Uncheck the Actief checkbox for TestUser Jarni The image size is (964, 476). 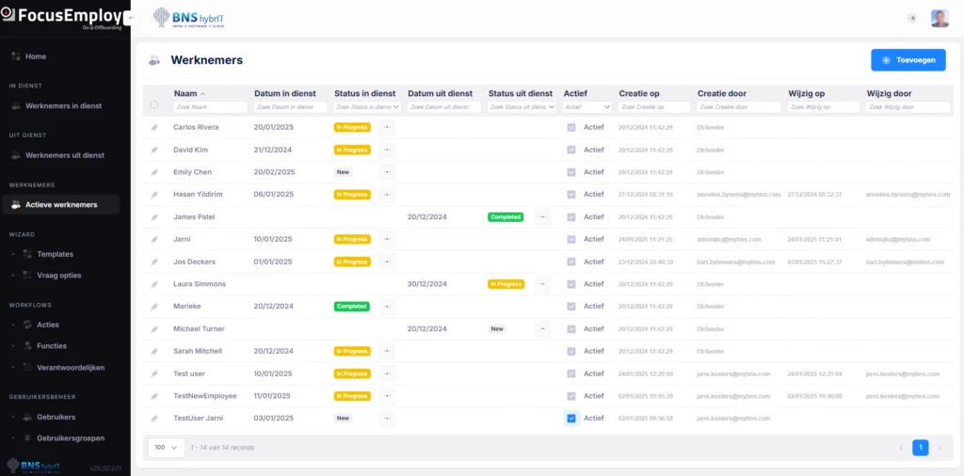(571, 419)
